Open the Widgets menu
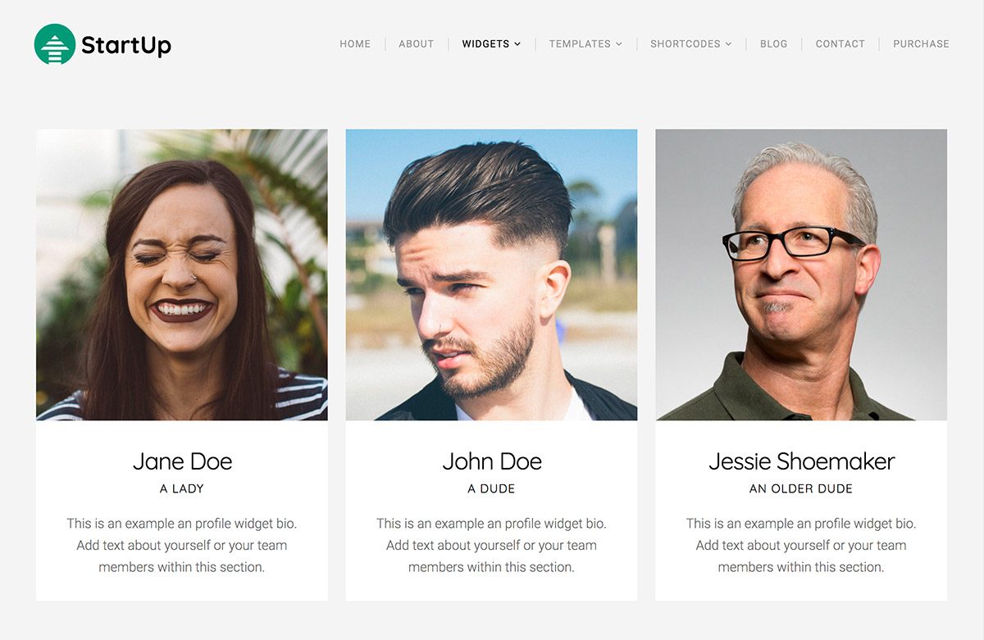 pos(485,44)
